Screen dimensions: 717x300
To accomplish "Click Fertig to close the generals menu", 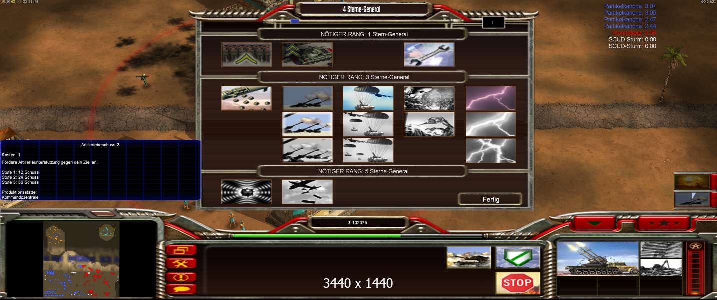I will click(x=490, y=199).
